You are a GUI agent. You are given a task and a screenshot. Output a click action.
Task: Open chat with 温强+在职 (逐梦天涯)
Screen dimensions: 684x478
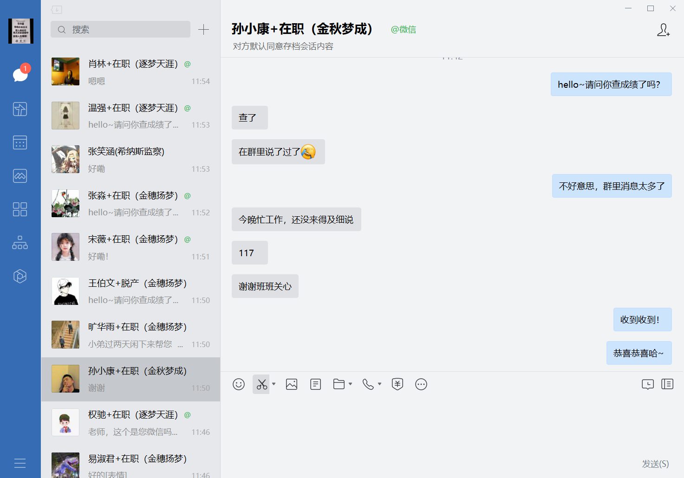pyautogui.click(x=130, y=116)
